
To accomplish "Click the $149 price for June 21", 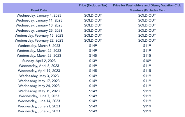I will point(93,106).
